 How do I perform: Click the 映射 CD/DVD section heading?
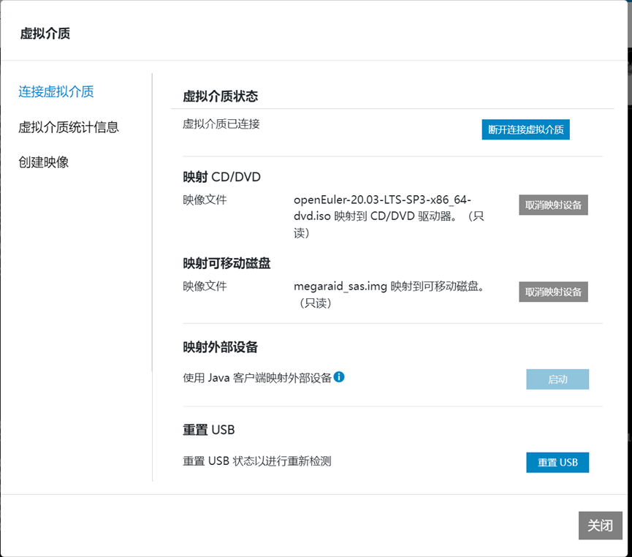point(221,177)
